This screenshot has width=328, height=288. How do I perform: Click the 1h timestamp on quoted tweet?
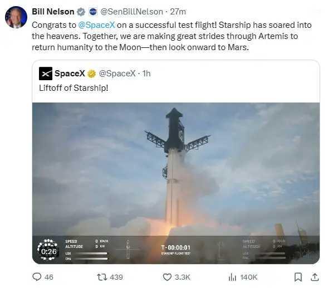click(x=146, y=74)
